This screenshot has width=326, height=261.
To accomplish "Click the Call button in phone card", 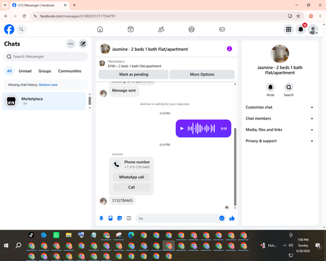I will pyautogui.click(x=132, y=187).
